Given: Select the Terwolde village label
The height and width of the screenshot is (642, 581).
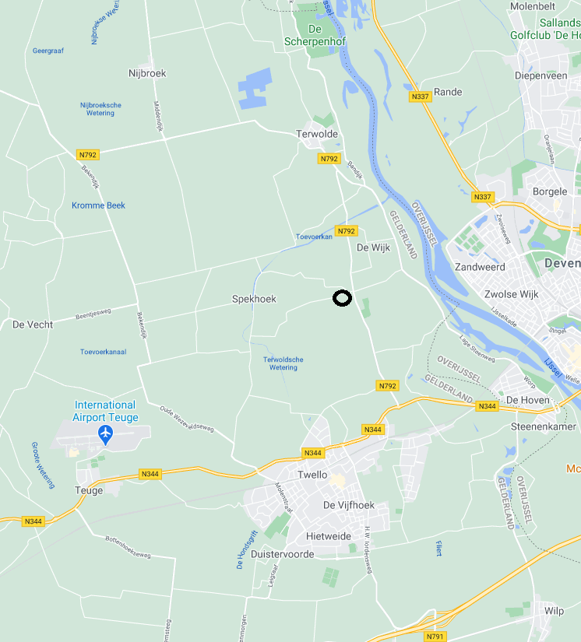Looking at the screenshot, I should pyautogui.click(x=317, y=134).
